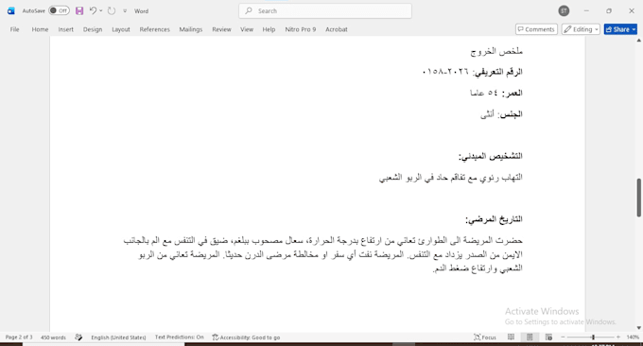
Task: Click the vertical scrollbar thumb
Action: coord(639,198)
